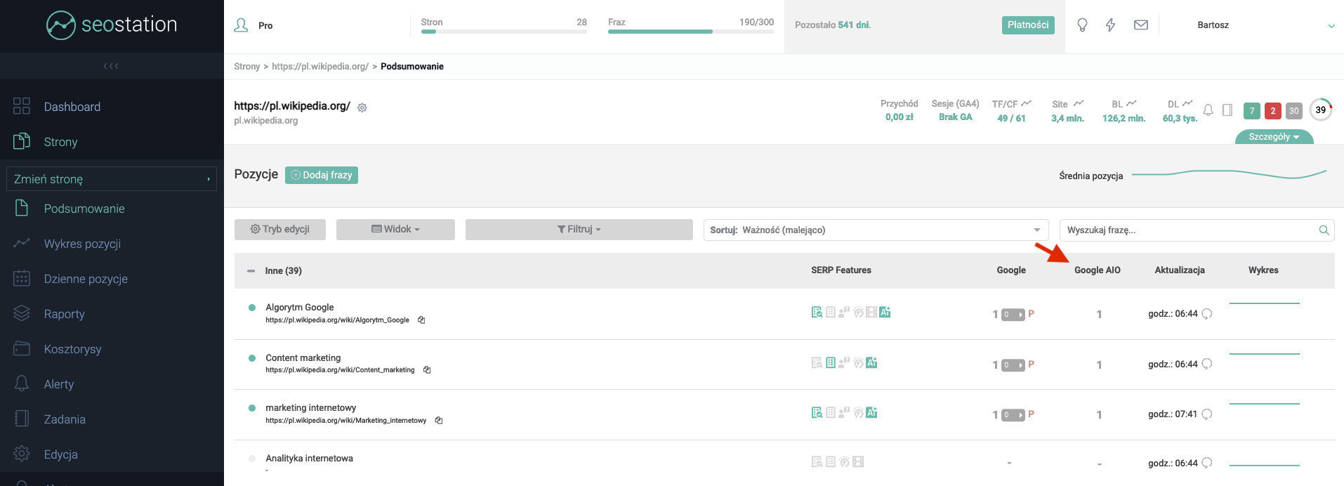
Task: Click the Dodaj frazy button
Action: coord(322,175)
